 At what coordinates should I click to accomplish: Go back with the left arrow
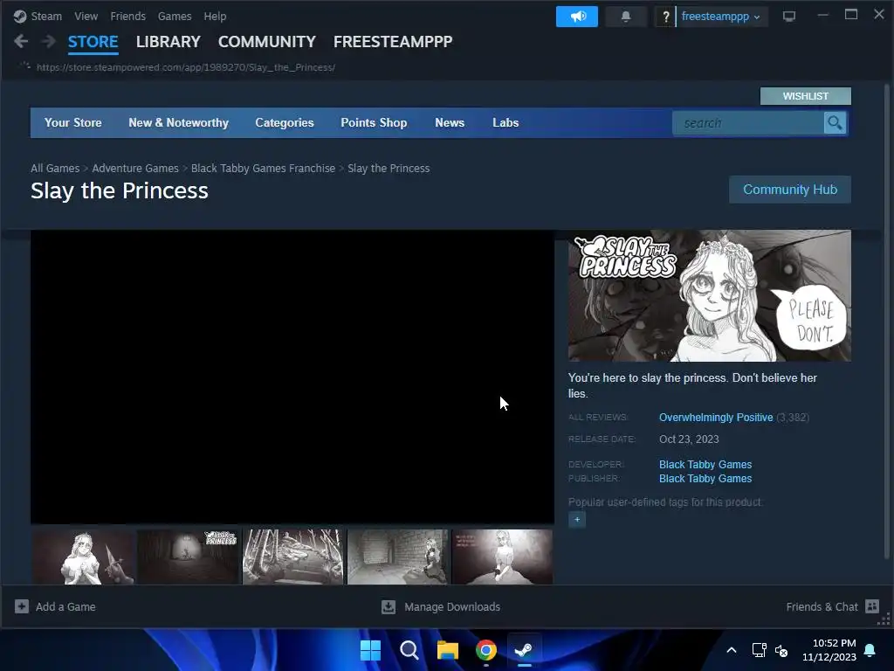click(21, 41)
